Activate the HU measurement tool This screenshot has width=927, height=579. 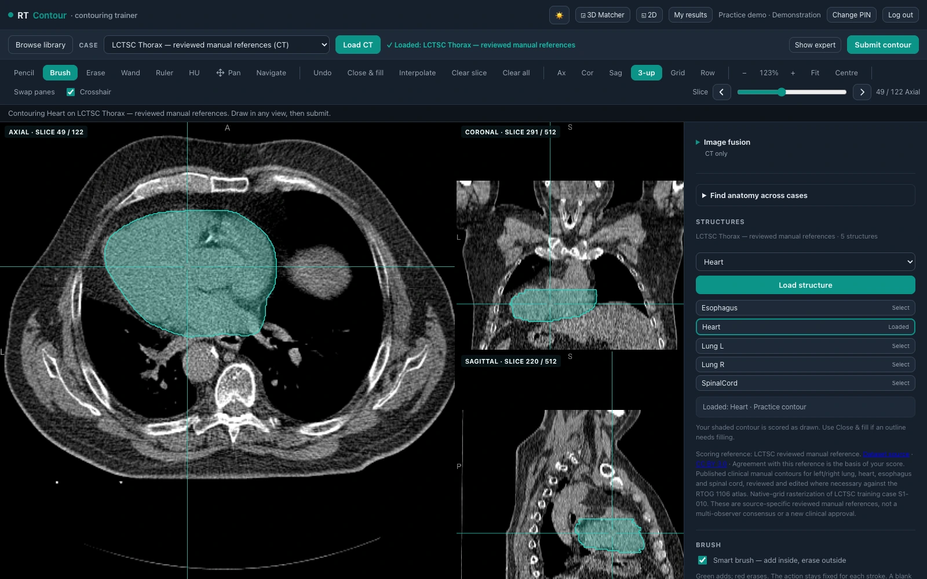[194, 73]
